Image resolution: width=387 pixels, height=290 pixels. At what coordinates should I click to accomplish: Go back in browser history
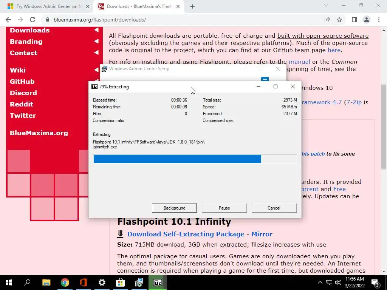pyautogui.click(x=8, y=20)
